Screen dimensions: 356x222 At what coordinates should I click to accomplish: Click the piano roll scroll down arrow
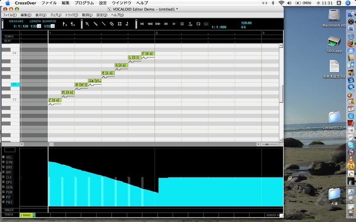tap(281, 140)
